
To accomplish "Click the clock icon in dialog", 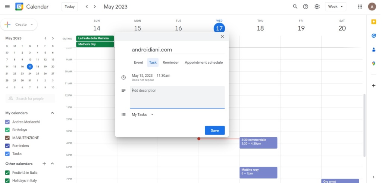I will [x=123, y=78].
